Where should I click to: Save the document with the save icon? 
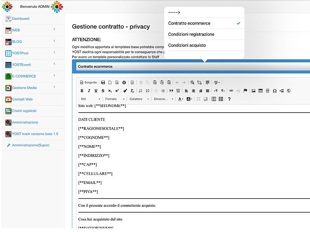click(x=103, y=82)
